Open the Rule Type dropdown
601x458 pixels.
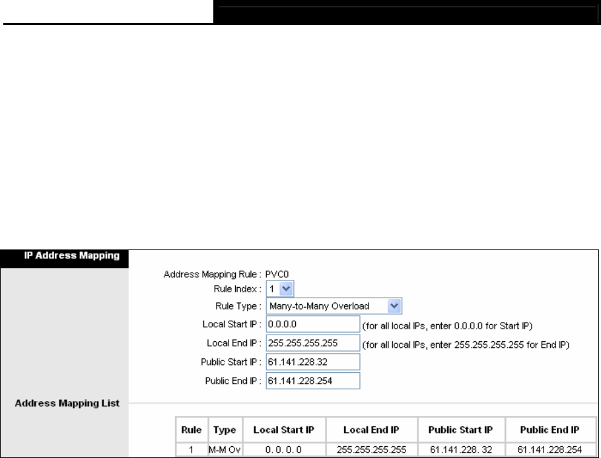[334, 306]
